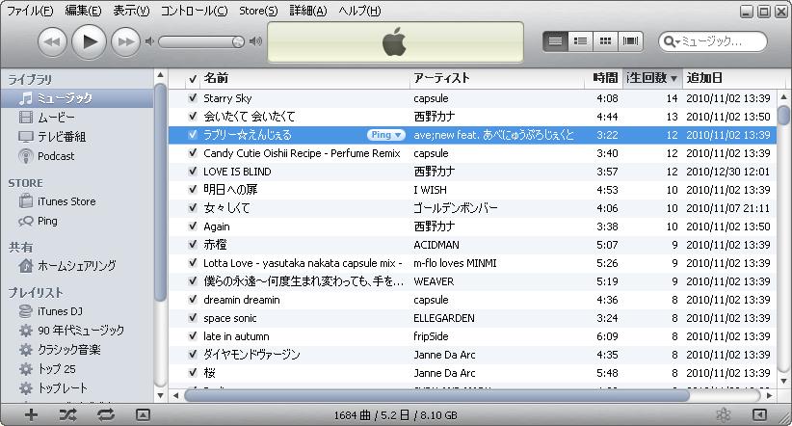Sort by the 追加日 column header

(x=732, y=78)
